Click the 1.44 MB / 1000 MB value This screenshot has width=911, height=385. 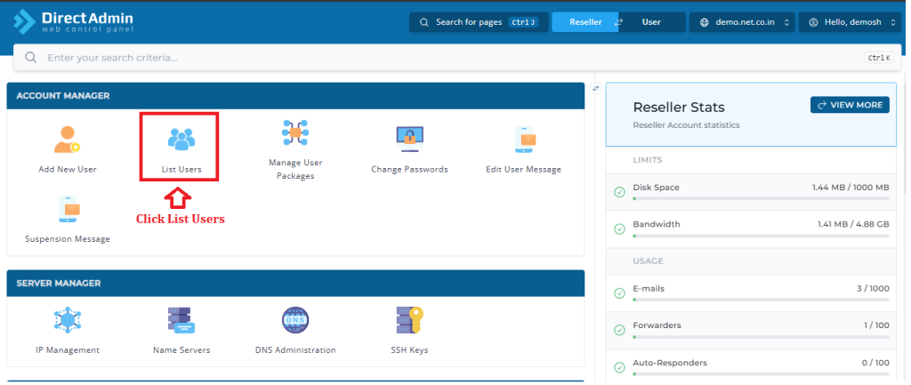[x=851, y=188]
